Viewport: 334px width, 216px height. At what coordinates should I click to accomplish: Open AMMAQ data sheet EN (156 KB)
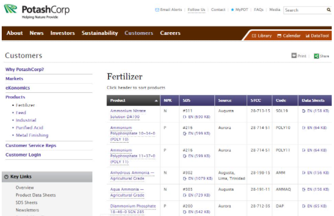316,190
